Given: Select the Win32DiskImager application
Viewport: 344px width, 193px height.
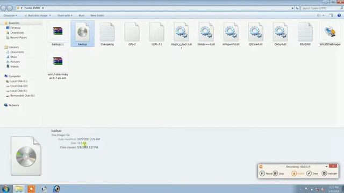Looking at the screenshot, I should 330,34.
